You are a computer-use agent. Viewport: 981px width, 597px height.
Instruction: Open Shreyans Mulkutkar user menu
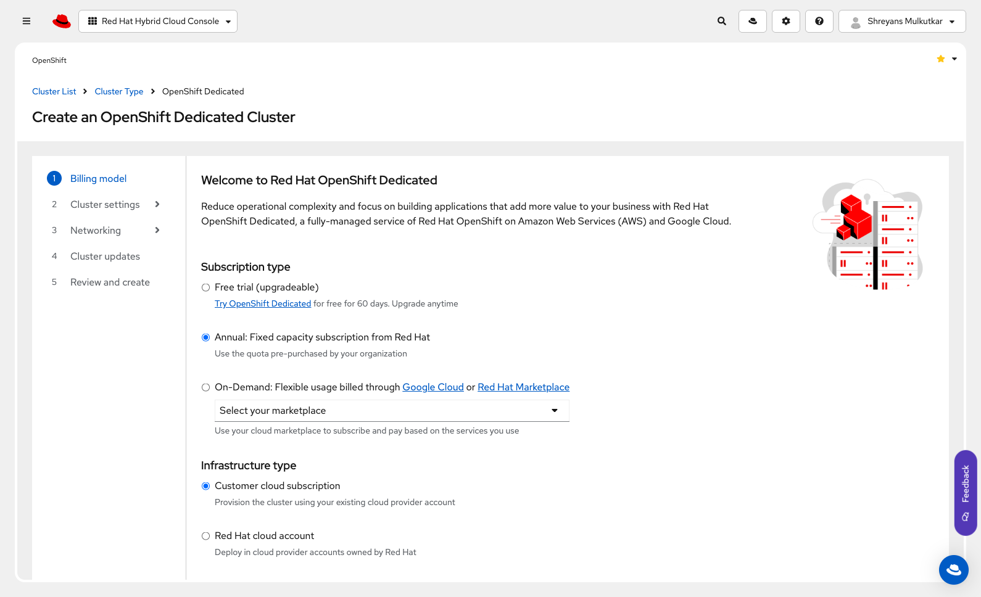click(902, 21)
